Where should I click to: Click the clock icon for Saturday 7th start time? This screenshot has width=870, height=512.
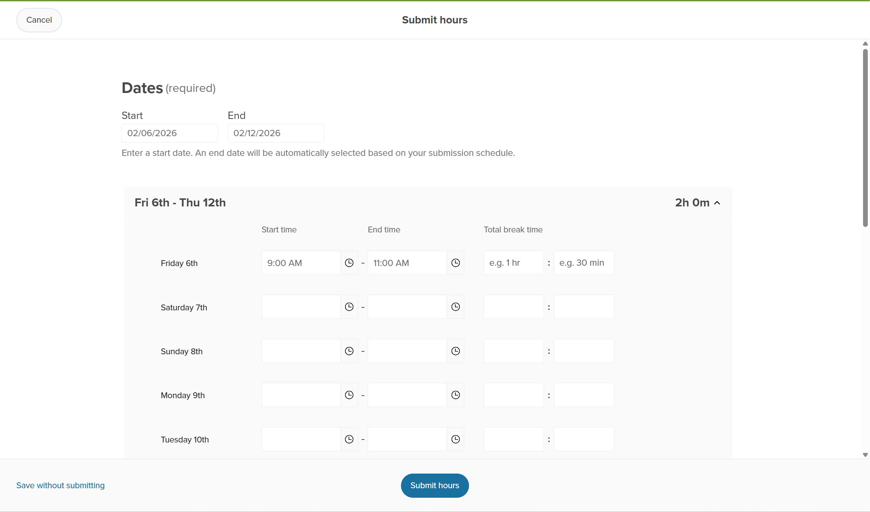349,307
